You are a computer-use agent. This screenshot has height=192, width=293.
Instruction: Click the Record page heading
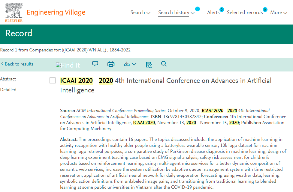coord(19,33)
